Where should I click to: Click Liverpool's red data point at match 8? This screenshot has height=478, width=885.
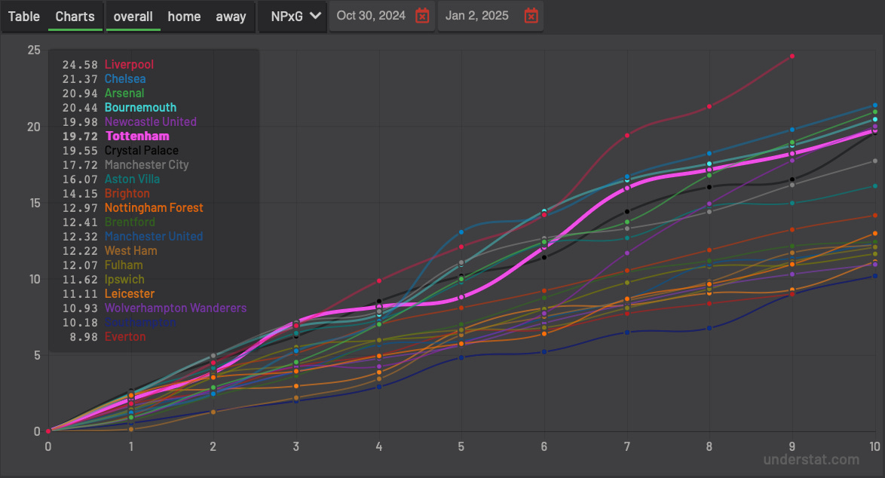pyautogui.click(x=709, y=106)
